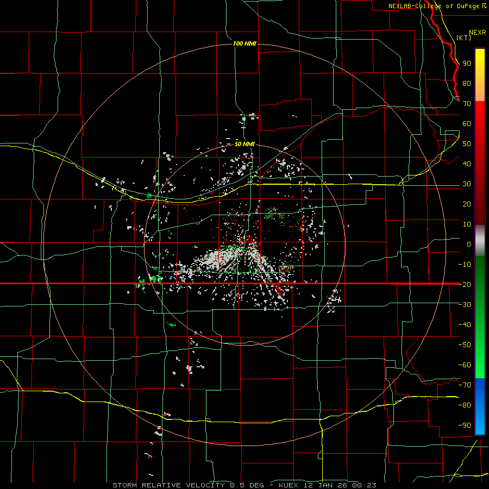The image size is (489, 489).
Task: Click the KT units label above legend
Action: pos(464,37)
